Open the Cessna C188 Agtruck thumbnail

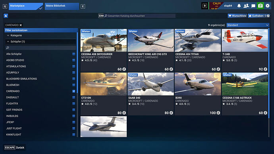pos(245,84)
